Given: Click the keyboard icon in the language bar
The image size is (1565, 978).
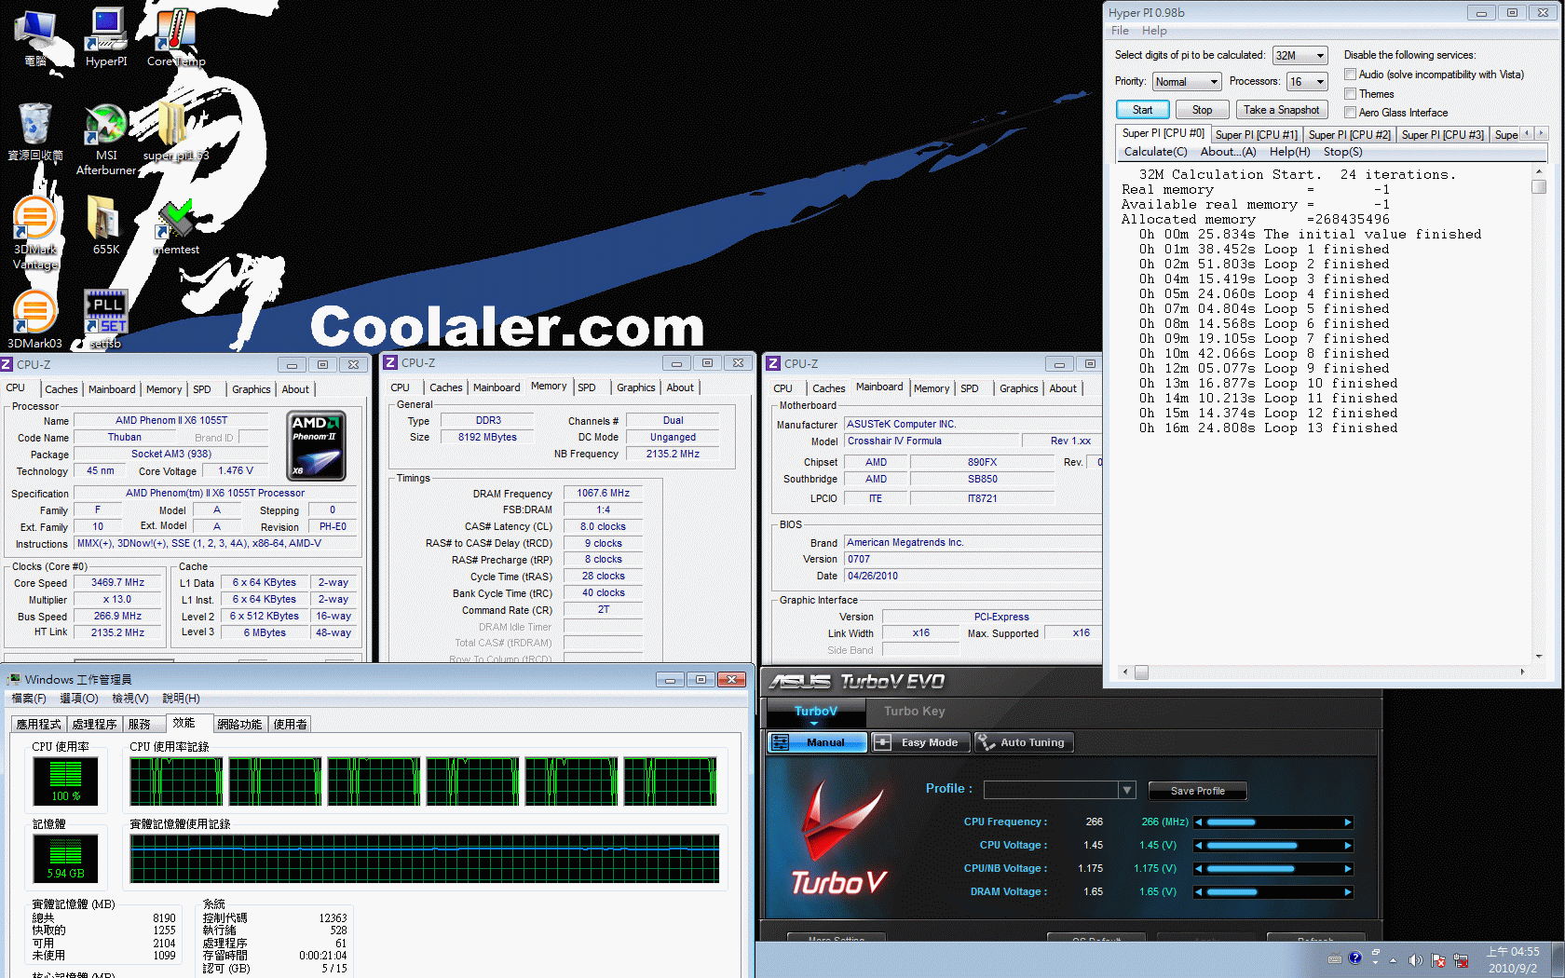Looking at the screenshot, I should [1335, 958].
